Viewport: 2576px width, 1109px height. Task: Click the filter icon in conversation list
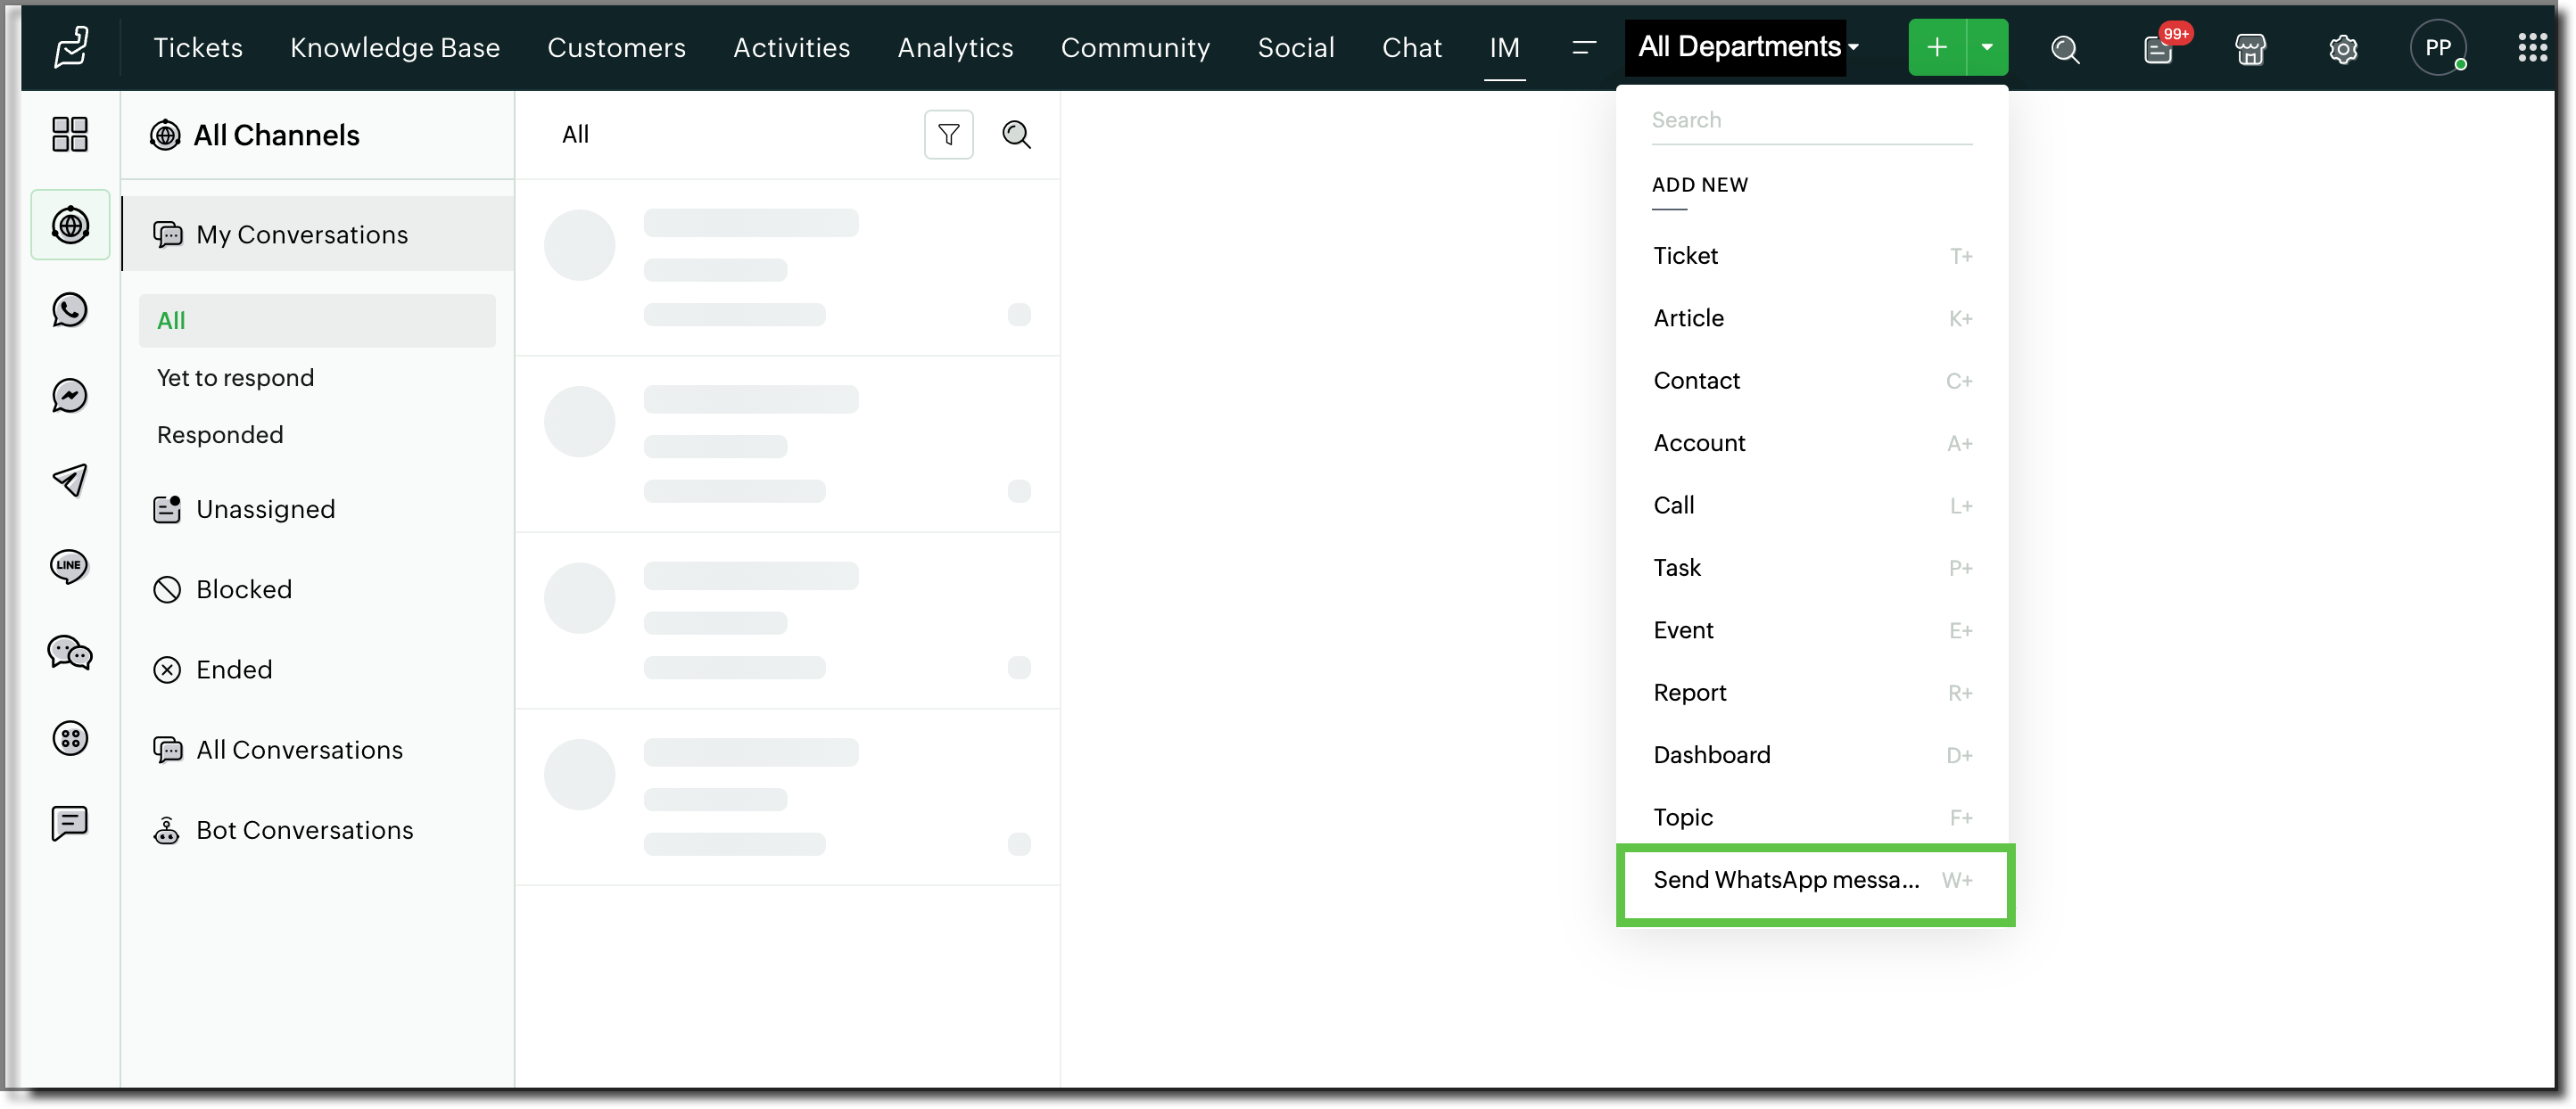tap(948, 134)
